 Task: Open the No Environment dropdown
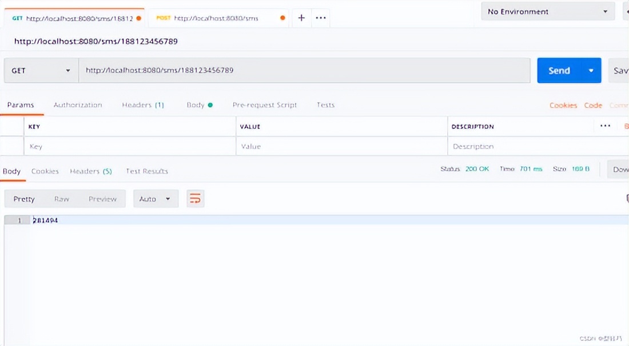[x=548, y=11]
